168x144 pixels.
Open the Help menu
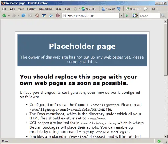[x=68, y=9]
